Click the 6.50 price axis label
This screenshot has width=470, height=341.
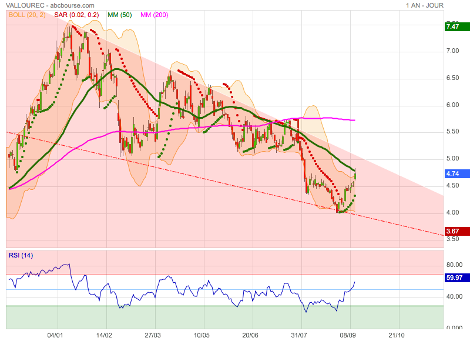pos(452,78)
